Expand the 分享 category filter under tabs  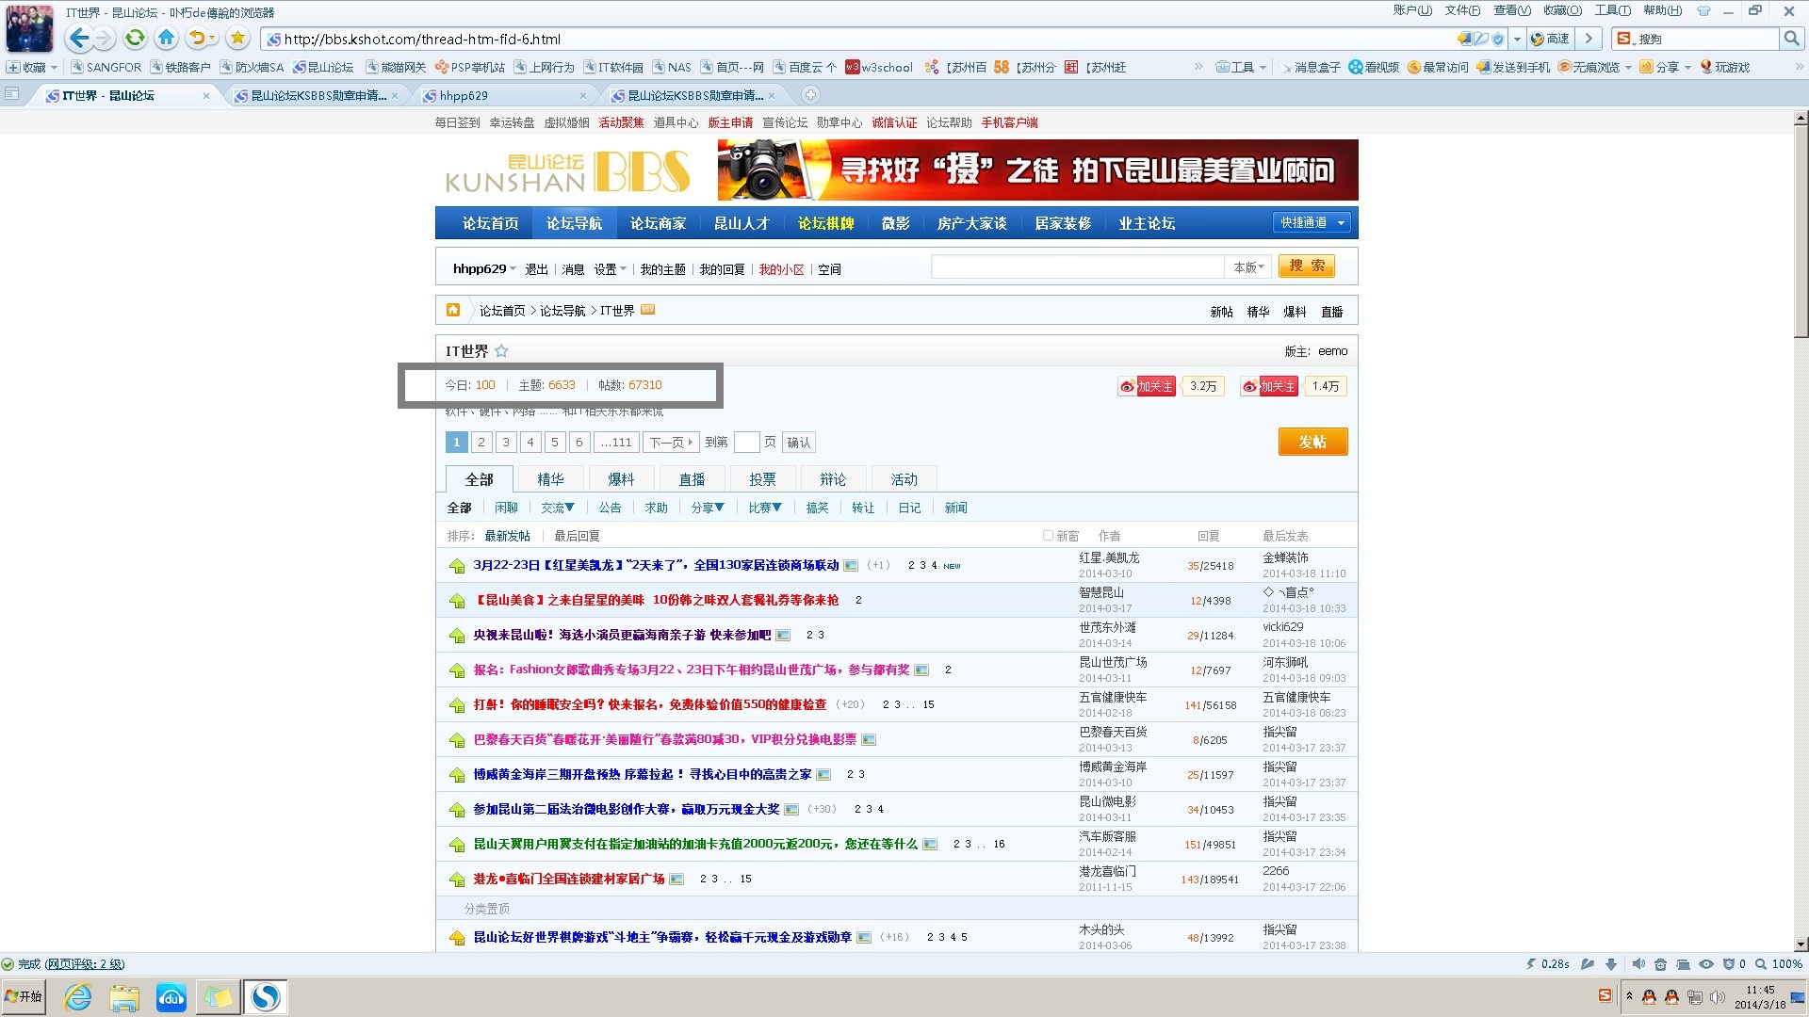(x=707, y=508)
